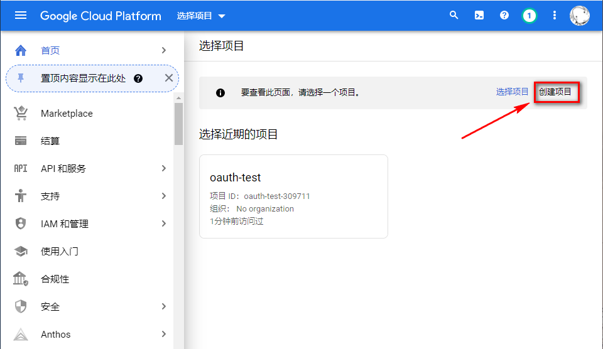Open the three-dot more options menu
The image size is (603, 349).
(554, 15)
